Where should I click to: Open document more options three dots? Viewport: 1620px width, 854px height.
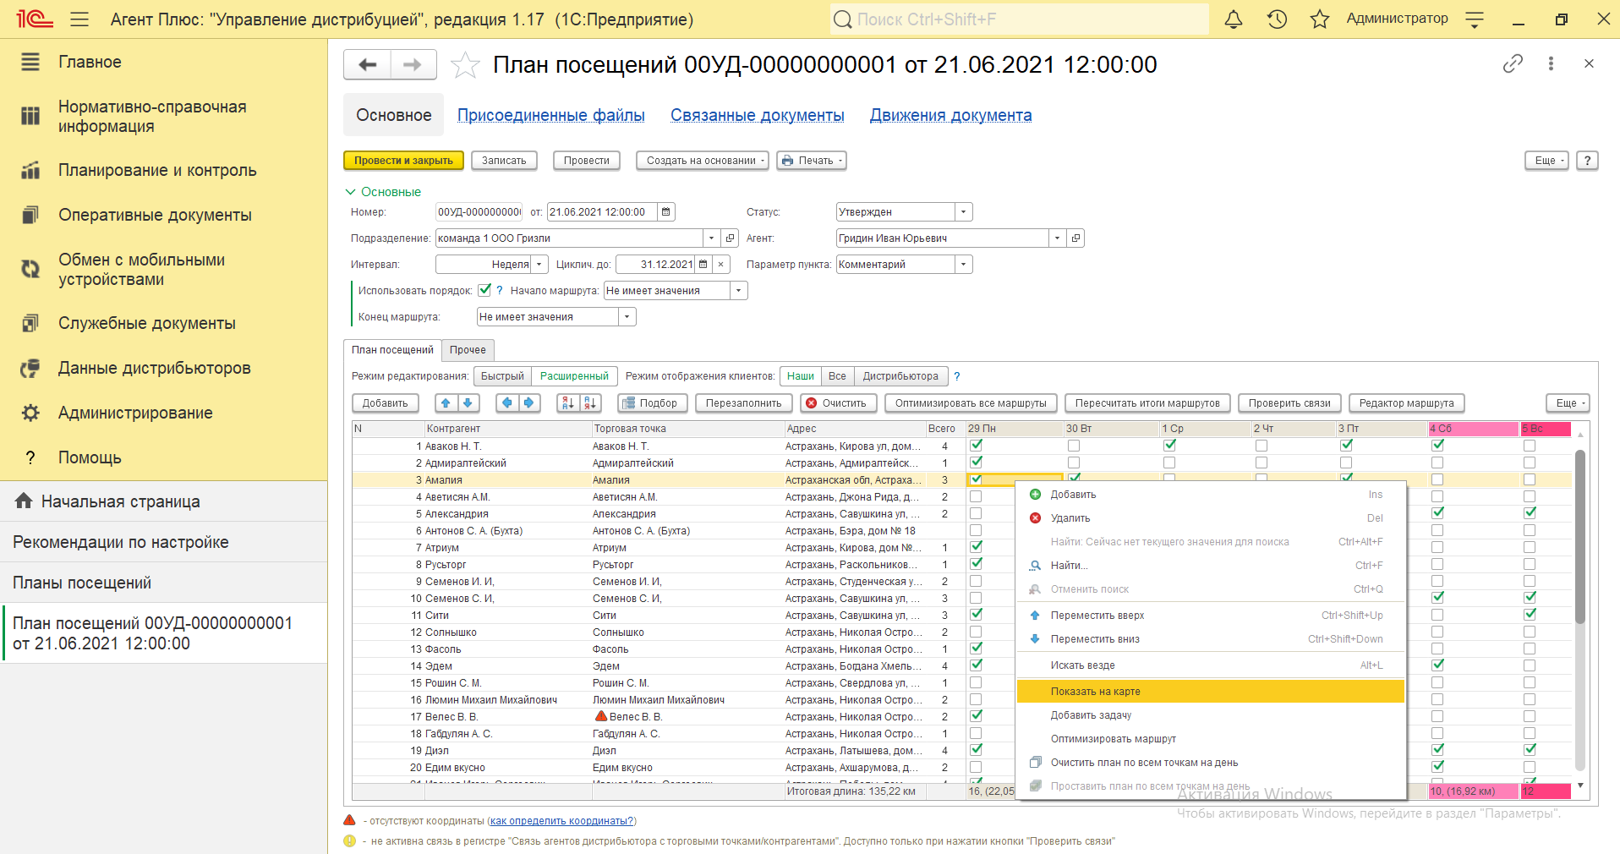tap(1551, 63)
